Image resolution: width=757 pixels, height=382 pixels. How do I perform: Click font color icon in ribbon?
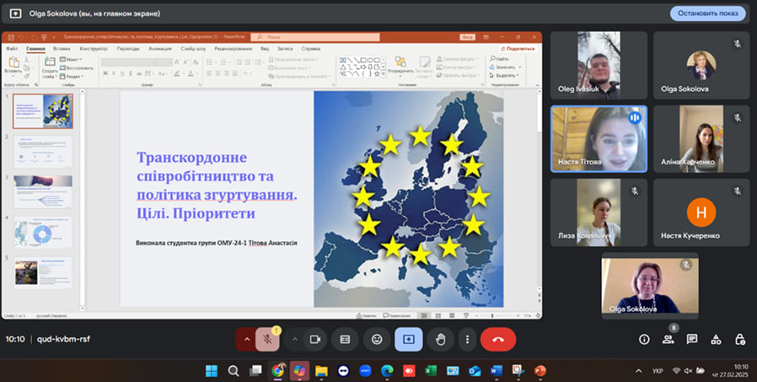pyautogui.click(x=191, y=73)
